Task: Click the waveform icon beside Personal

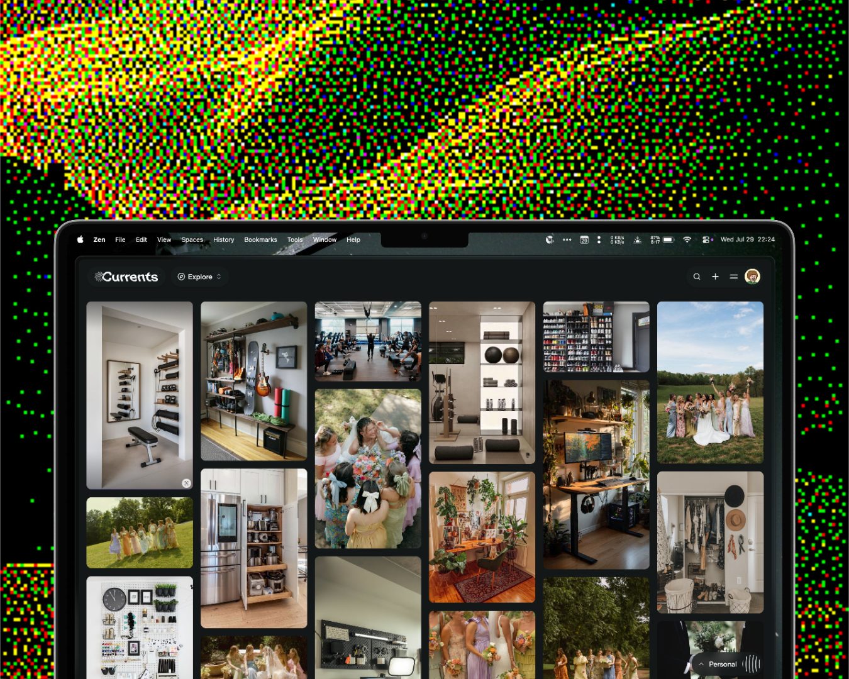Action: pos(752,664)
